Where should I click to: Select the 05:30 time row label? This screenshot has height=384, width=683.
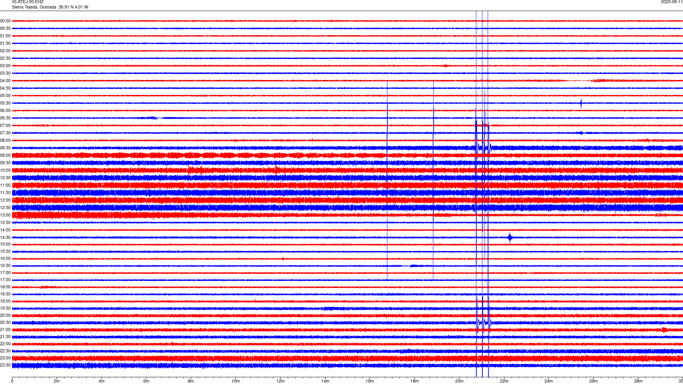[5, 103]
